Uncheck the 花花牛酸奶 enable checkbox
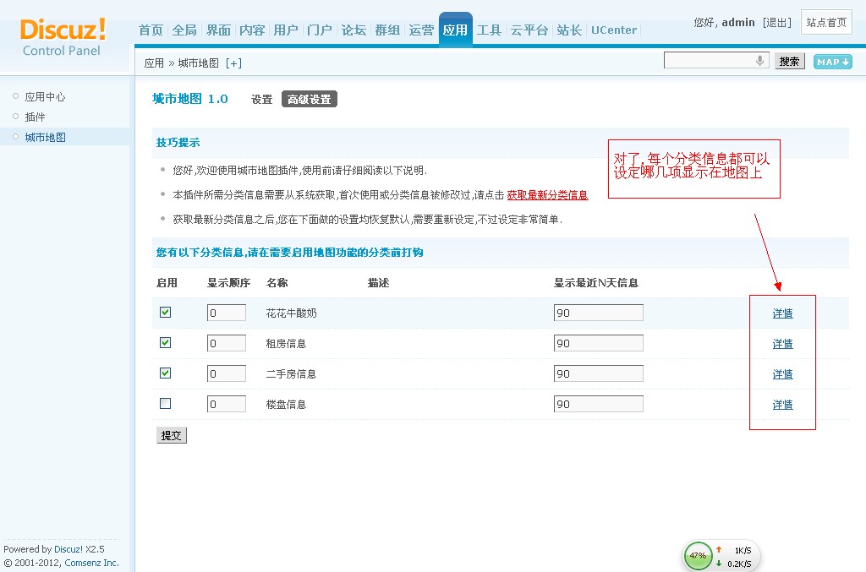Image resolution: width=866 pixels, height=572 pixels. click(166, 313)
